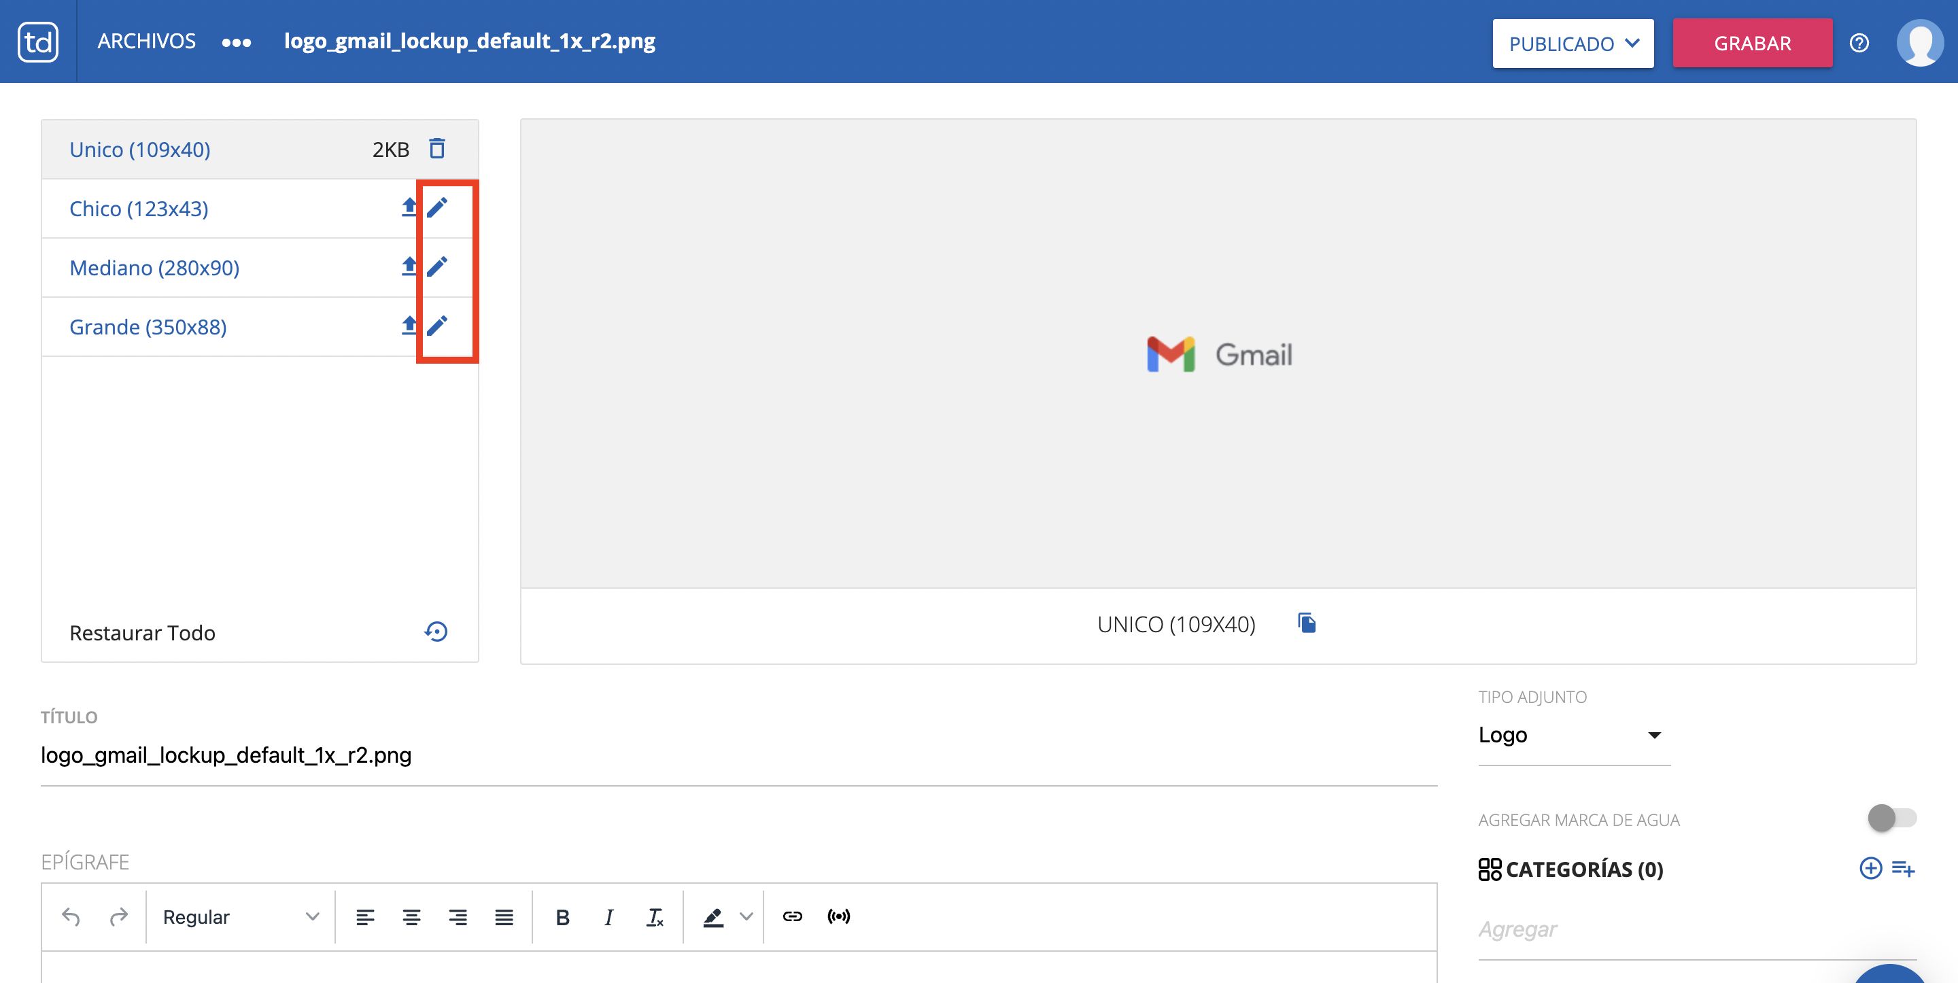
Task: Copy the Unico (109x40) image link
Action: (x=1307, y=623)
